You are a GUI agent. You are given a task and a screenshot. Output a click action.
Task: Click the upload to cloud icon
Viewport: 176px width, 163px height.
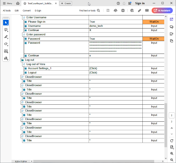click(116, 11)
